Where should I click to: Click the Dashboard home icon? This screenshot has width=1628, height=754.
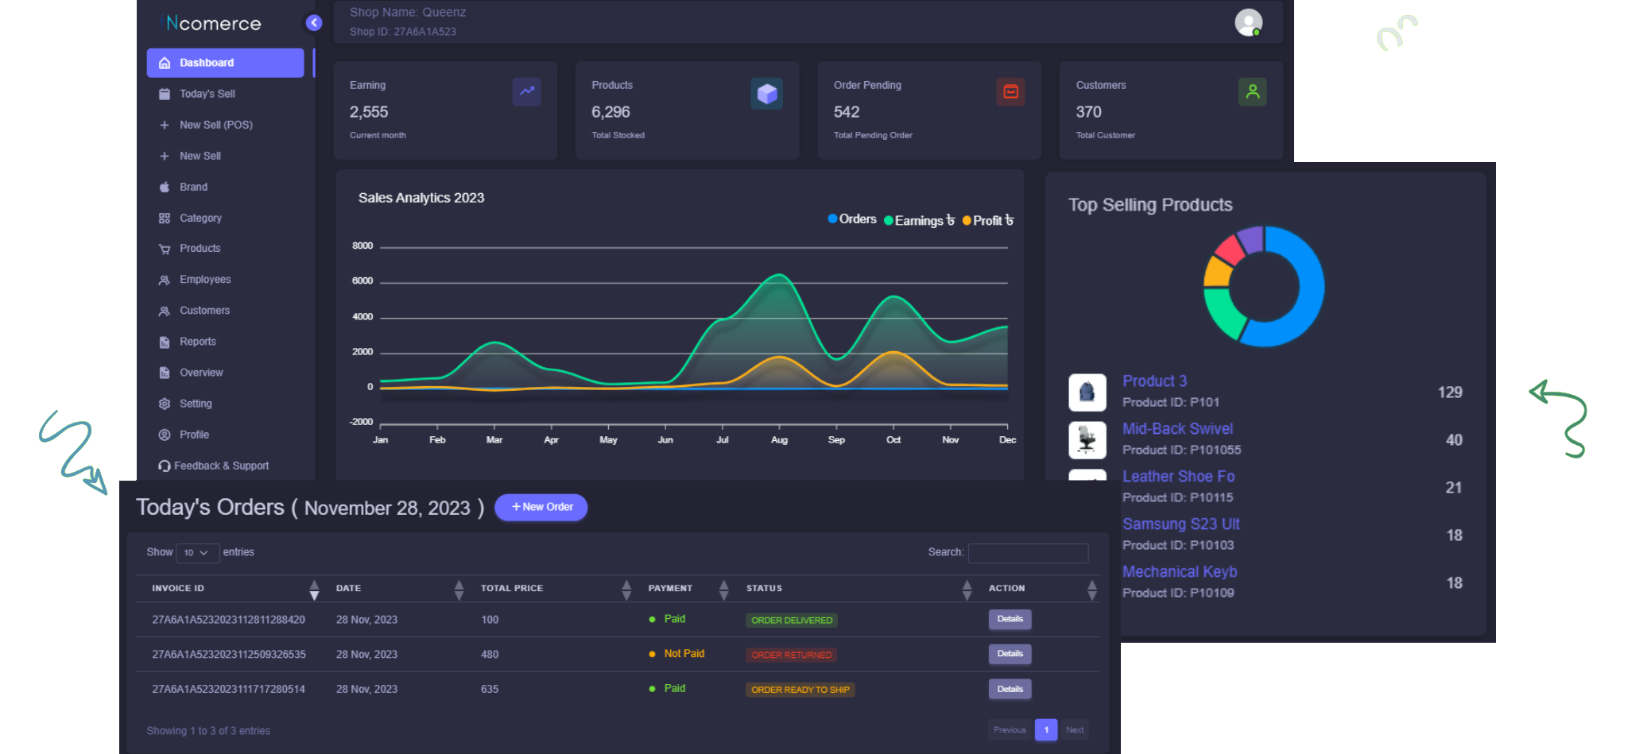point(165,63)
